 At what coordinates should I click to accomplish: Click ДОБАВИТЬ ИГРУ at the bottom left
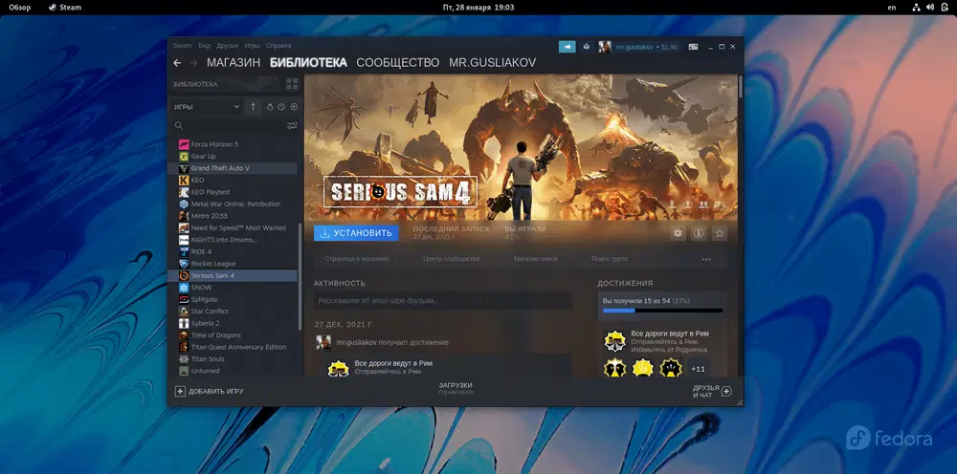(x=209, y=391)
